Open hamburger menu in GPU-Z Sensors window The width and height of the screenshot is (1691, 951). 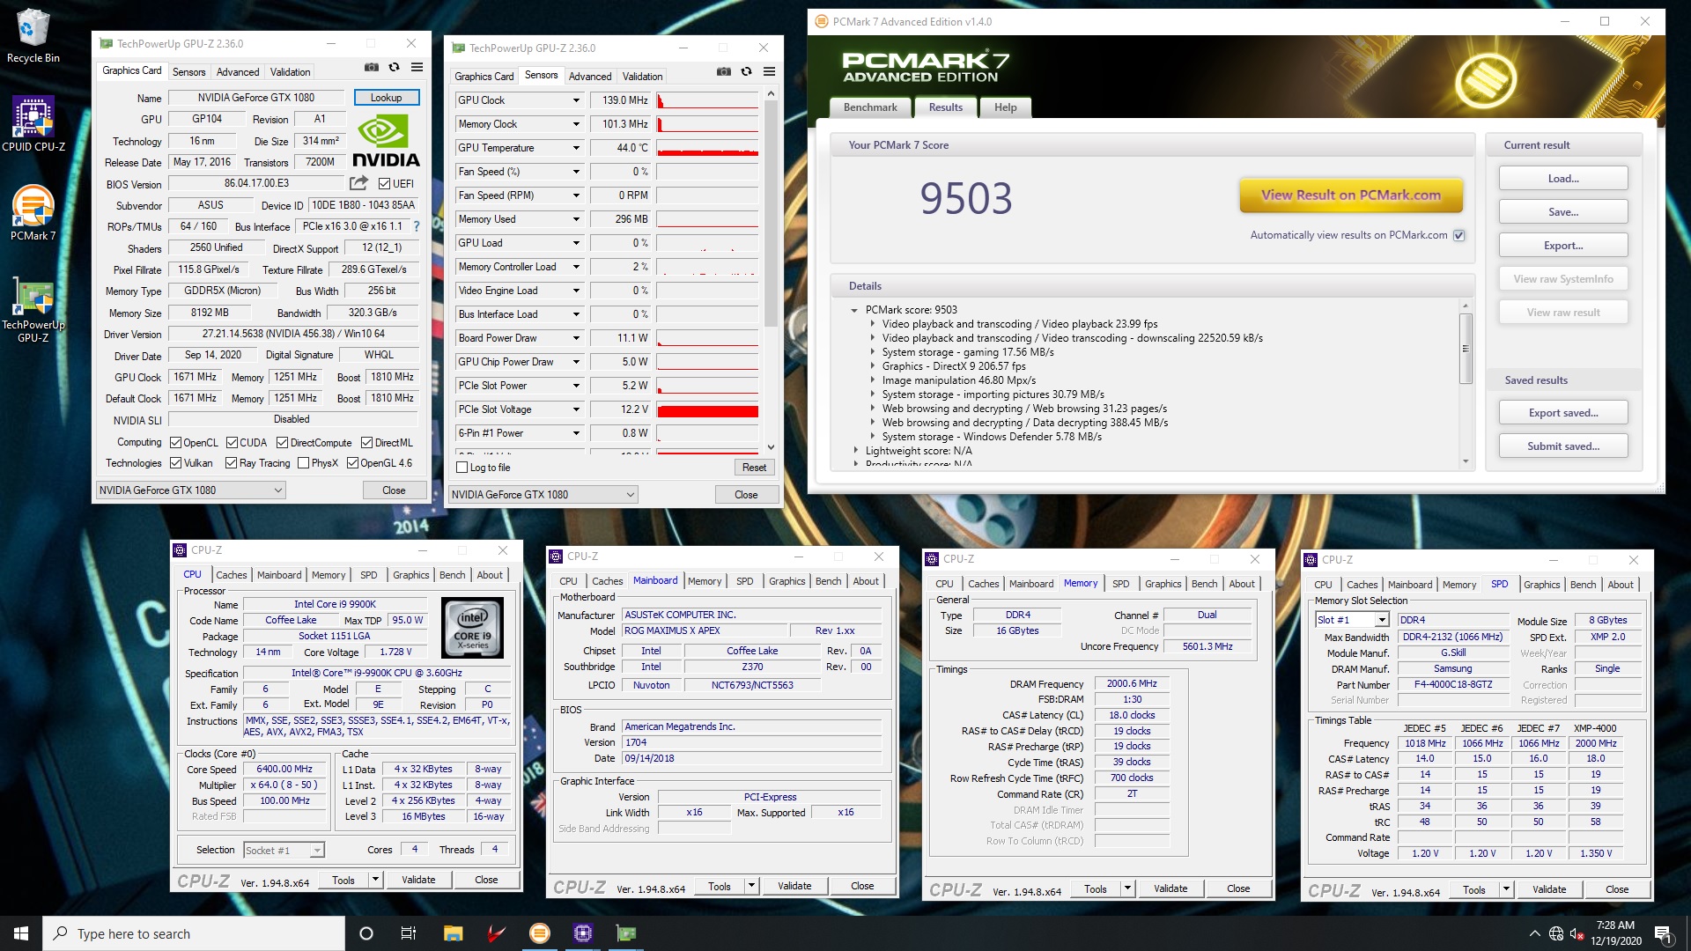tap(770, 72)
